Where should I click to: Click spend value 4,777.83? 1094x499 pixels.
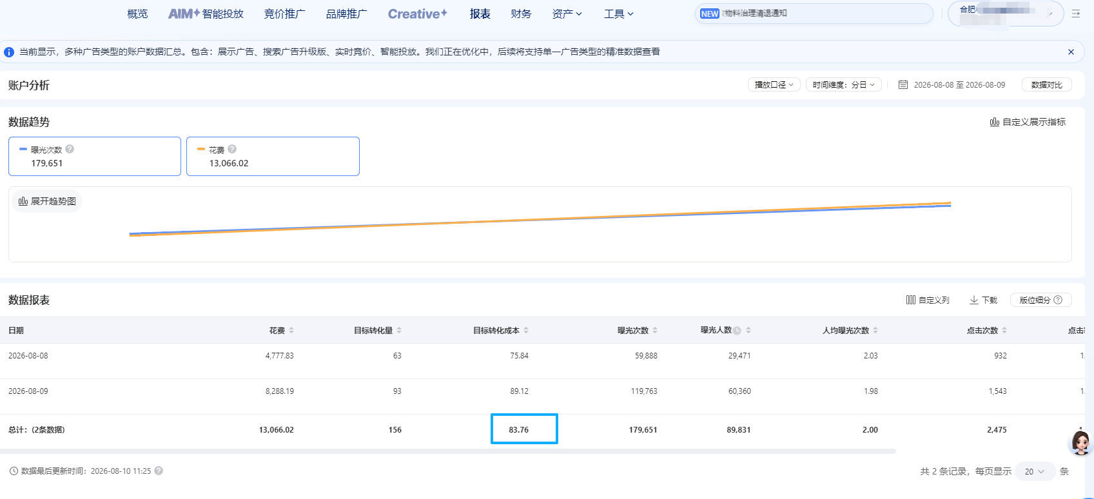pyautogui.click(x=279, y=355)
